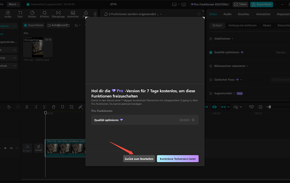Image resolution: width=290 pixels, height=183 pixels.
Task: Expand Bildrauschen reduzieren options arrow
Action: [x=247, y=66]
